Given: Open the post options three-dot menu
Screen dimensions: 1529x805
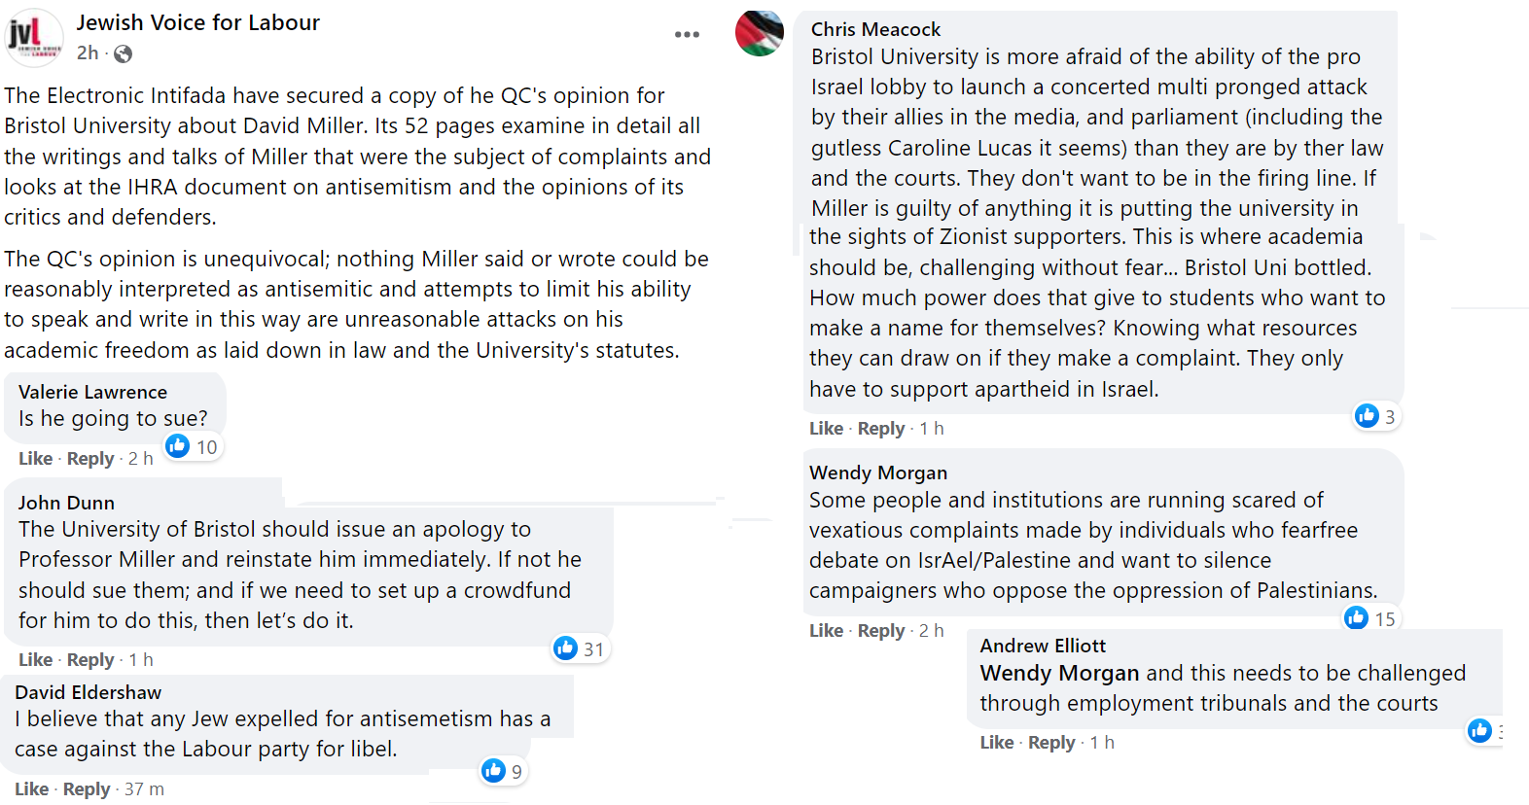Looking at the screenshot, I should (687, 35).
